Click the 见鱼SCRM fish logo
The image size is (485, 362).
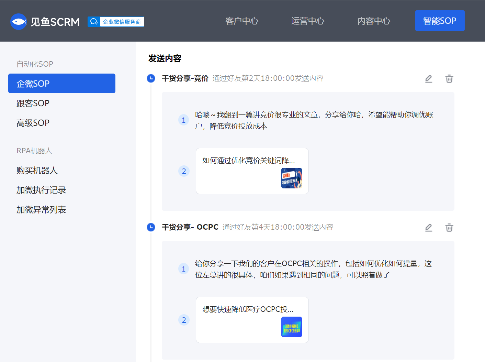[x=19, y=22]
